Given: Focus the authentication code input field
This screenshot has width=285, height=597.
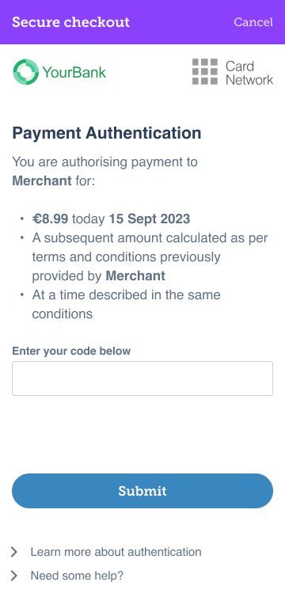Looking at the screenshot, I should (x=142, y=378).
